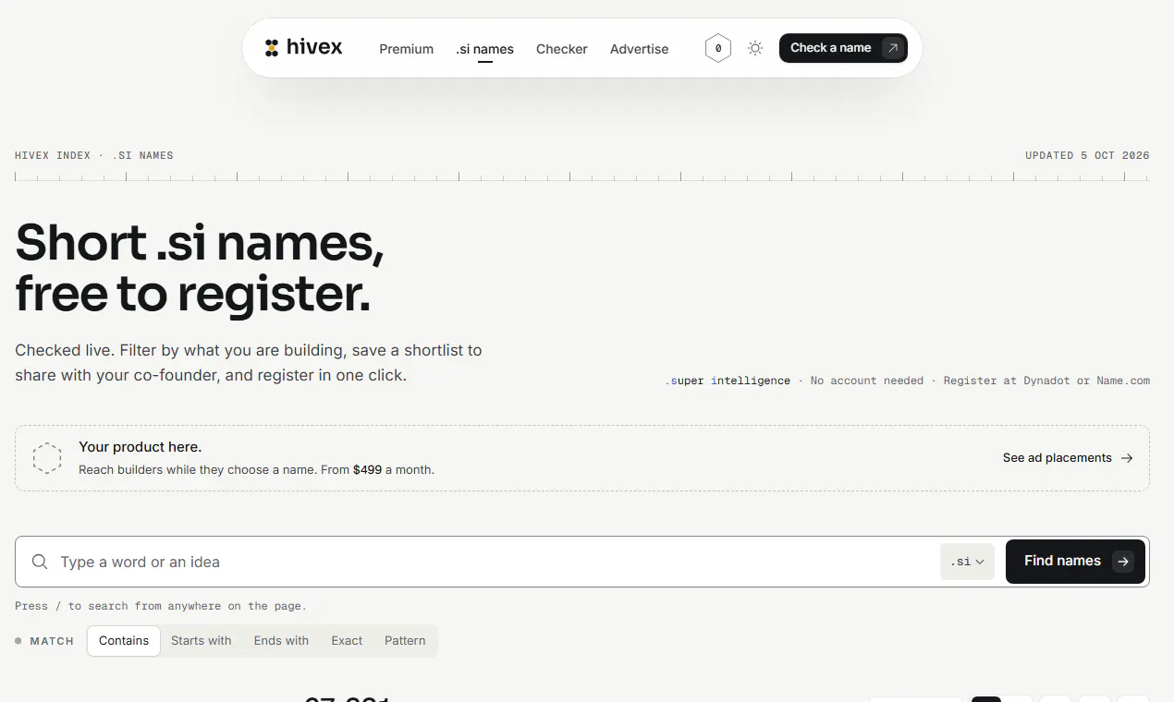Select the Starts with match mode
The image size is (1174, 702).
(202, 641)
